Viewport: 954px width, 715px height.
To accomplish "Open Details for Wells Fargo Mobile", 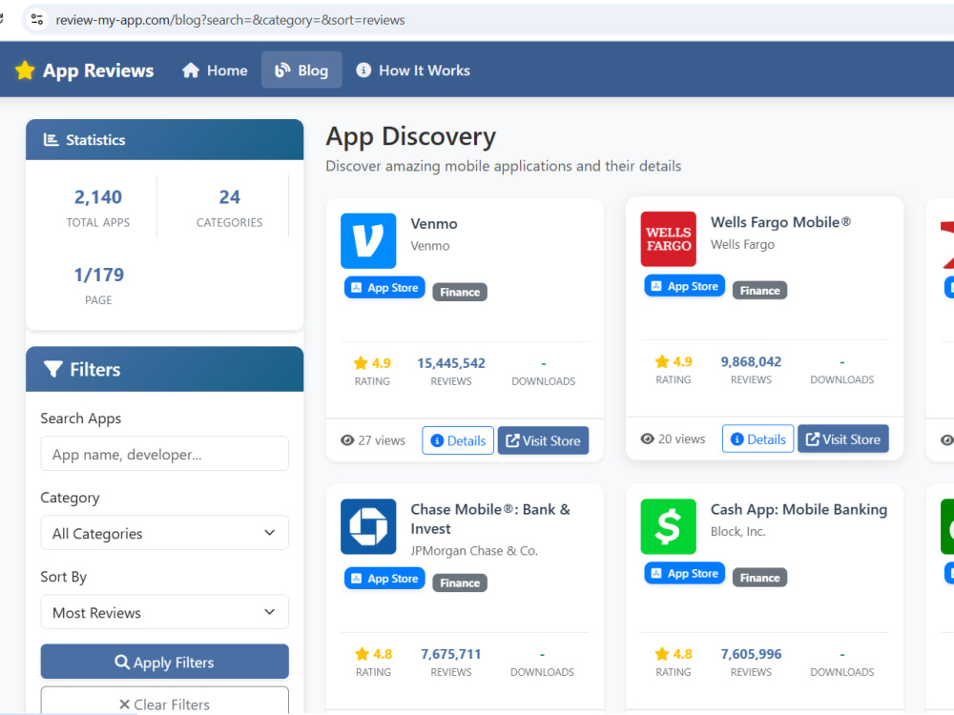I will coord(758,439).
